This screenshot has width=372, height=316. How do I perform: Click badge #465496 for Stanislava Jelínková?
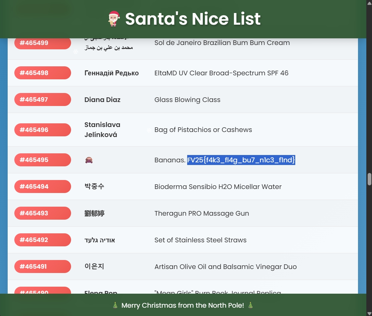(42, 130)
